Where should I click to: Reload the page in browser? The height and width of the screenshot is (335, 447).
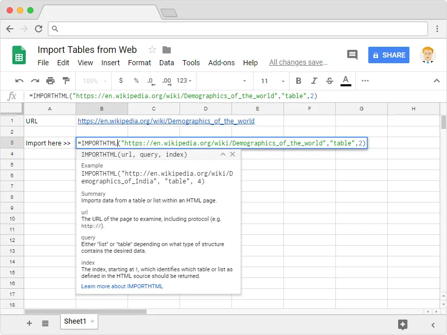coord(39,29)
